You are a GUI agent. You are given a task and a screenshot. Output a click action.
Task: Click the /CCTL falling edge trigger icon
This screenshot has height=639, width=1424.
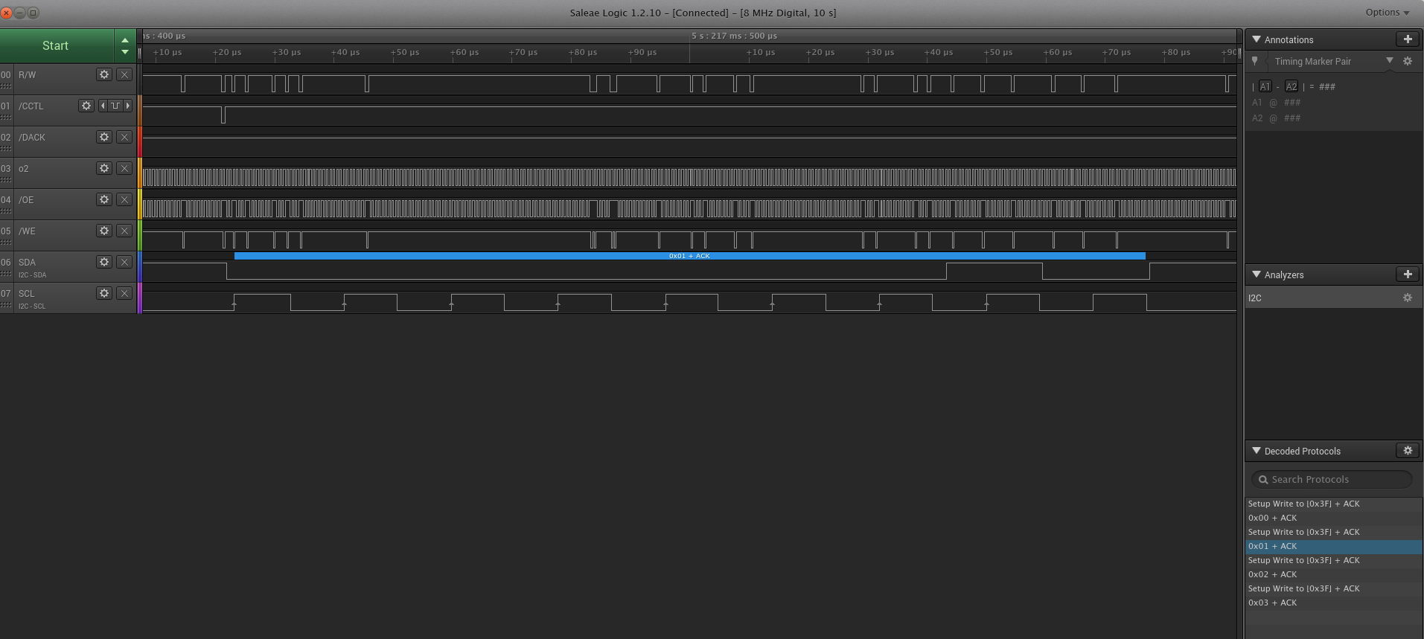click(115, 106)
